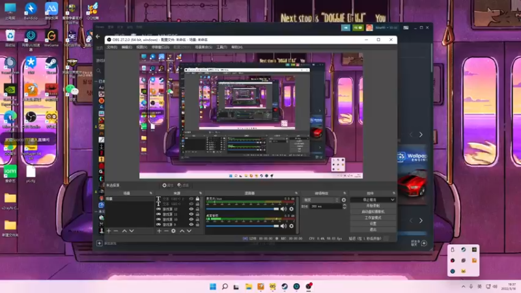
Task: Open OBS View menu
Action: (x=141, y=47)
